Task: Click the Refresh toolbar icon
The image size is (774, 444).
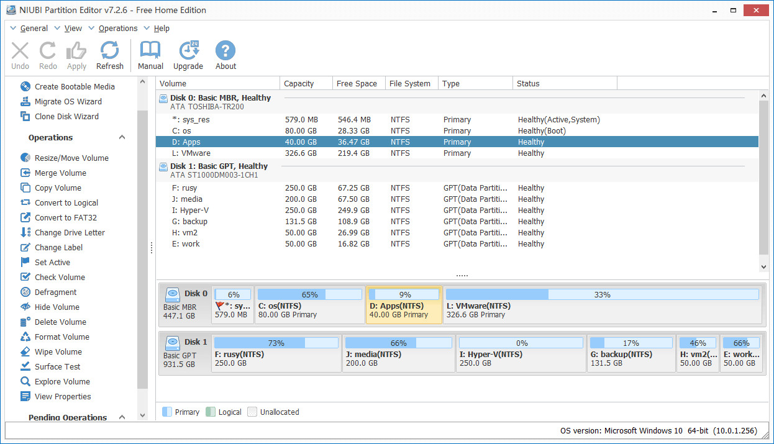Action: [110, 51]
